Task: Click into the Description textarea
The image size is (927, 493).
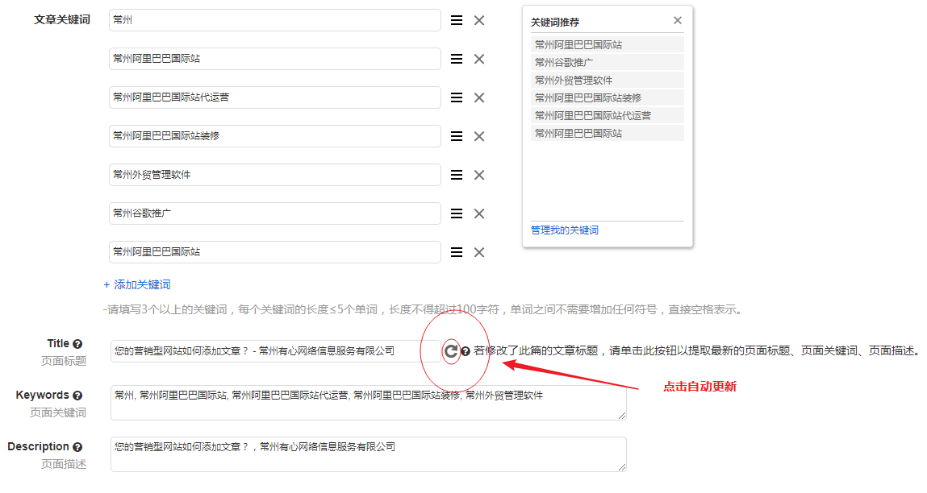Action: [x=368, y=454]
